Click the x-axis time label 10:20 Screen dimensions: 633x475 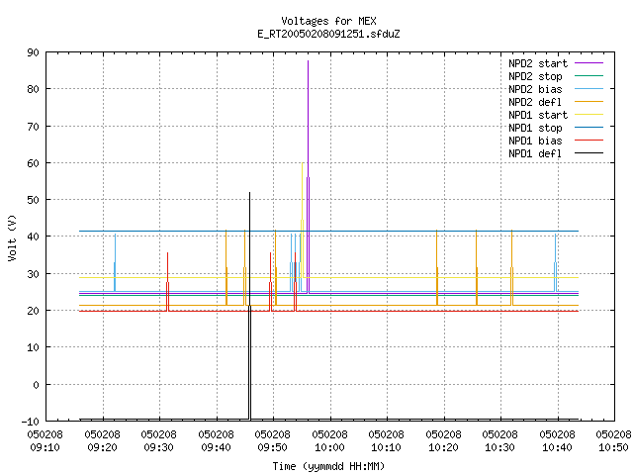click(444, 448)
